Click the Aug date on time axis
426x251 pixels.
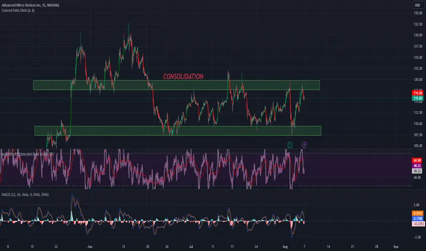point(285,246)
